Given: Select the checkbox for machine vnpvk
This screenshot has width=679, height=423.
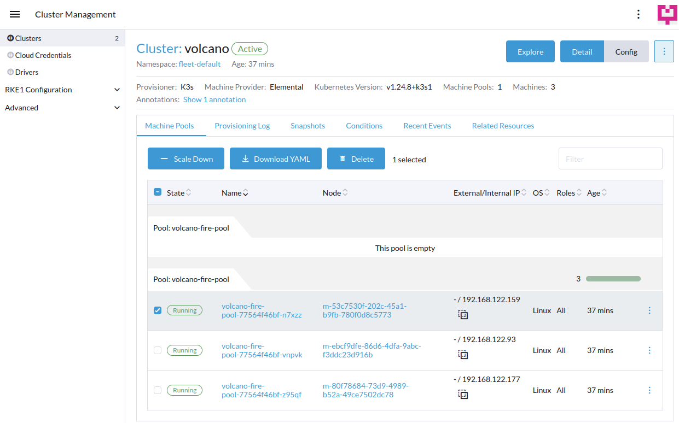Looking at the screenshot, I should 158,350.
